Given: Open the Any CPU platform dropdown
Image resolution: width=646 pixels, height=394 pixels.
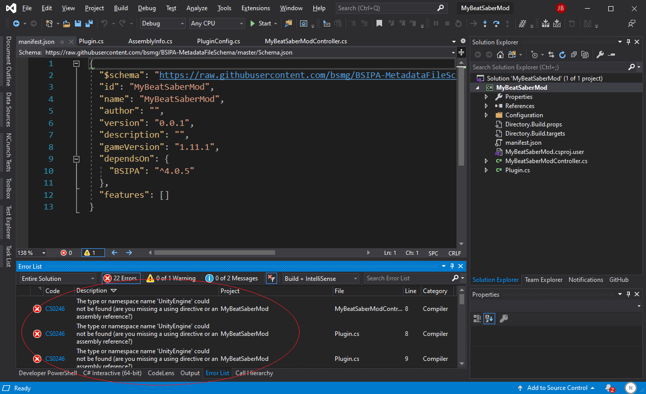Looking at the screenshot, I should click(x=217, y=23).
